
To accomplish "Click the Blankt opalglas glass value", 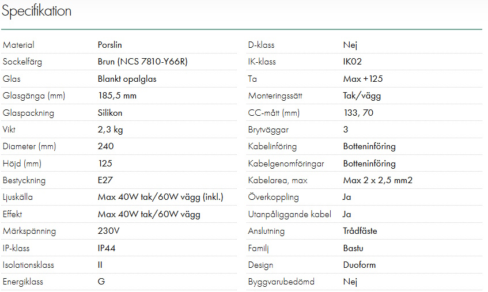I will click(127, 79).
